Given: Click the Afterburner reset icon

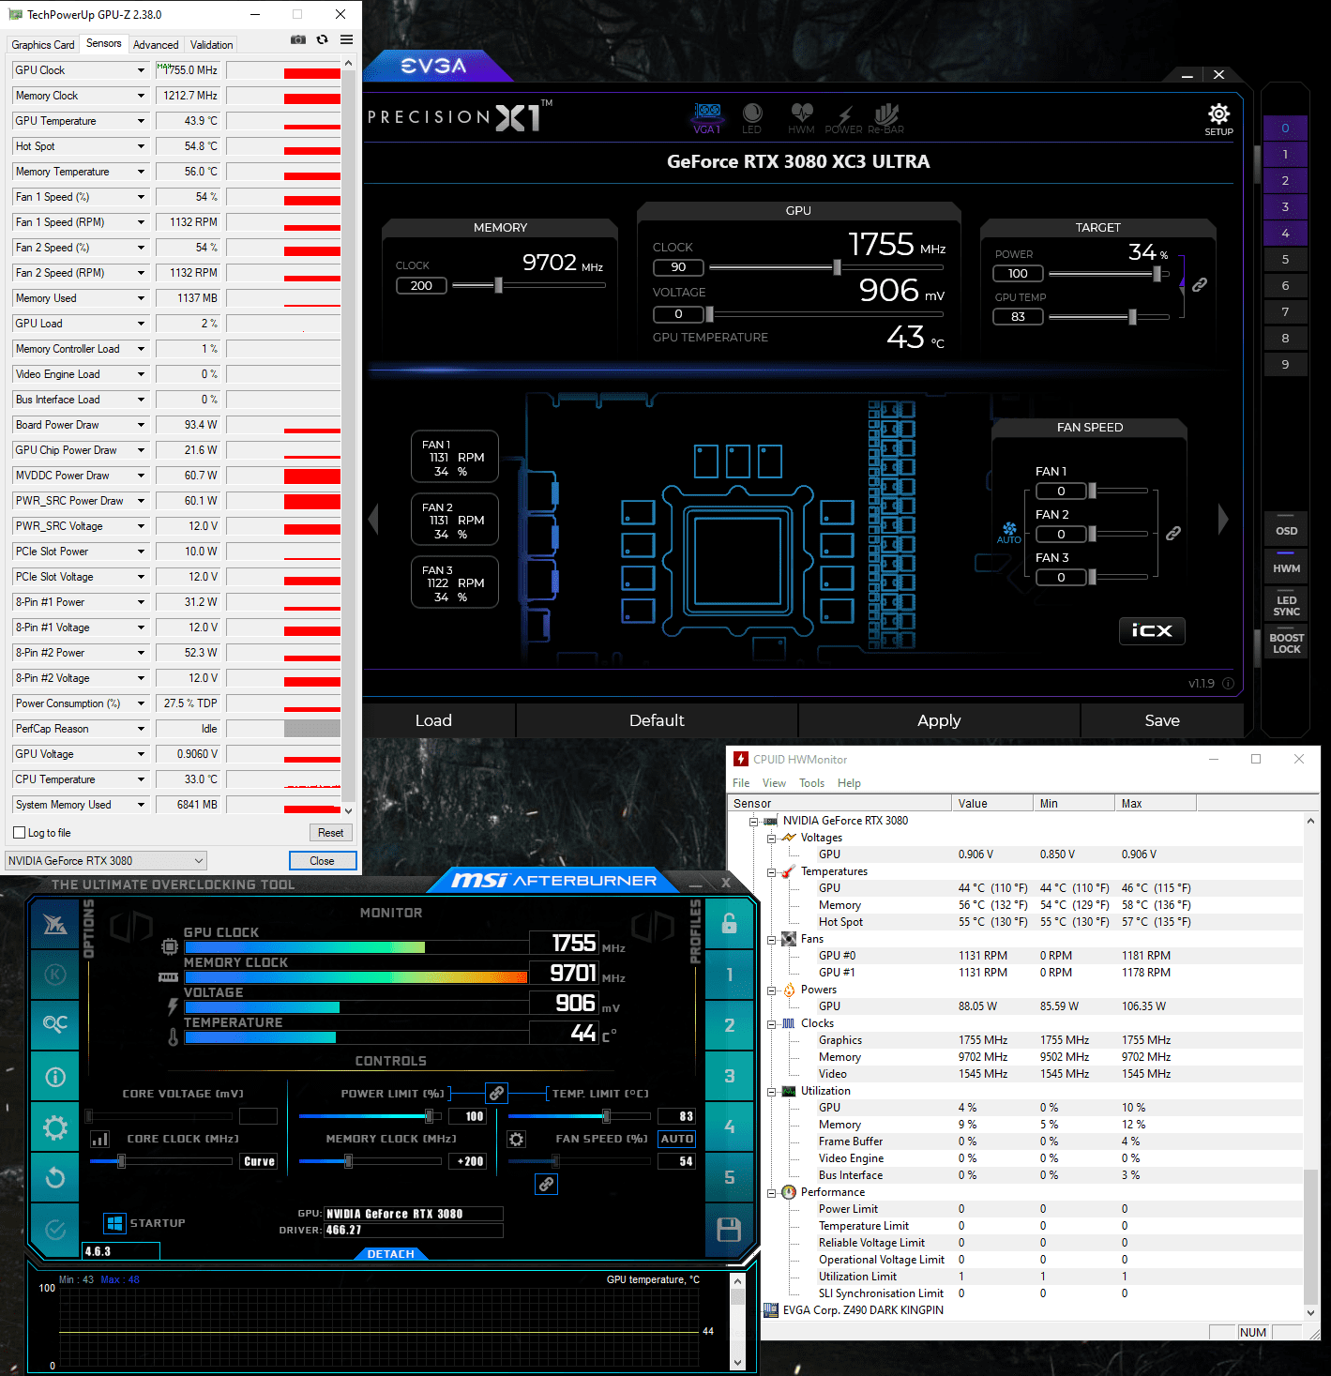Looking at the screenshot, I should (55, 1177).
